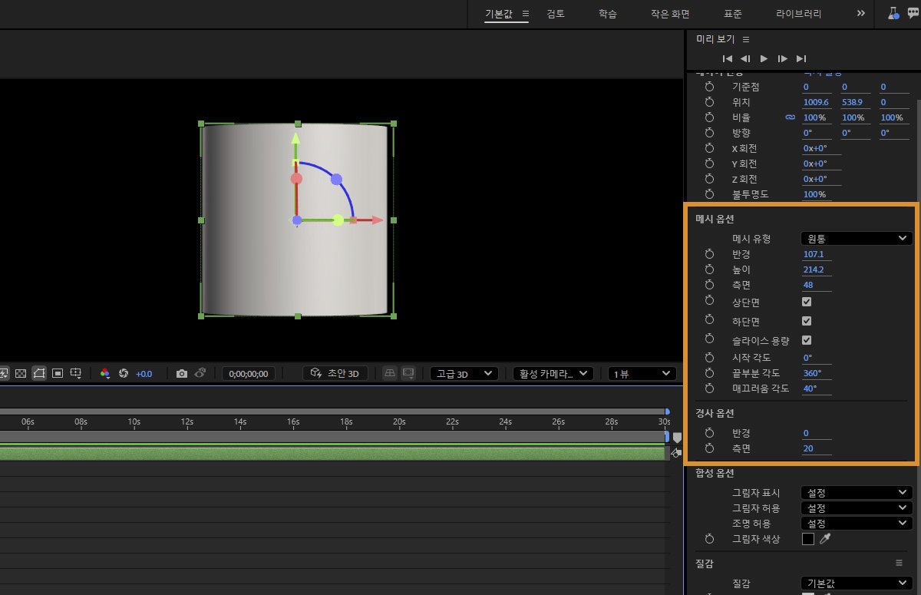Click the stopwatch for X 회전
921x595 pixels.
(709, 148)
